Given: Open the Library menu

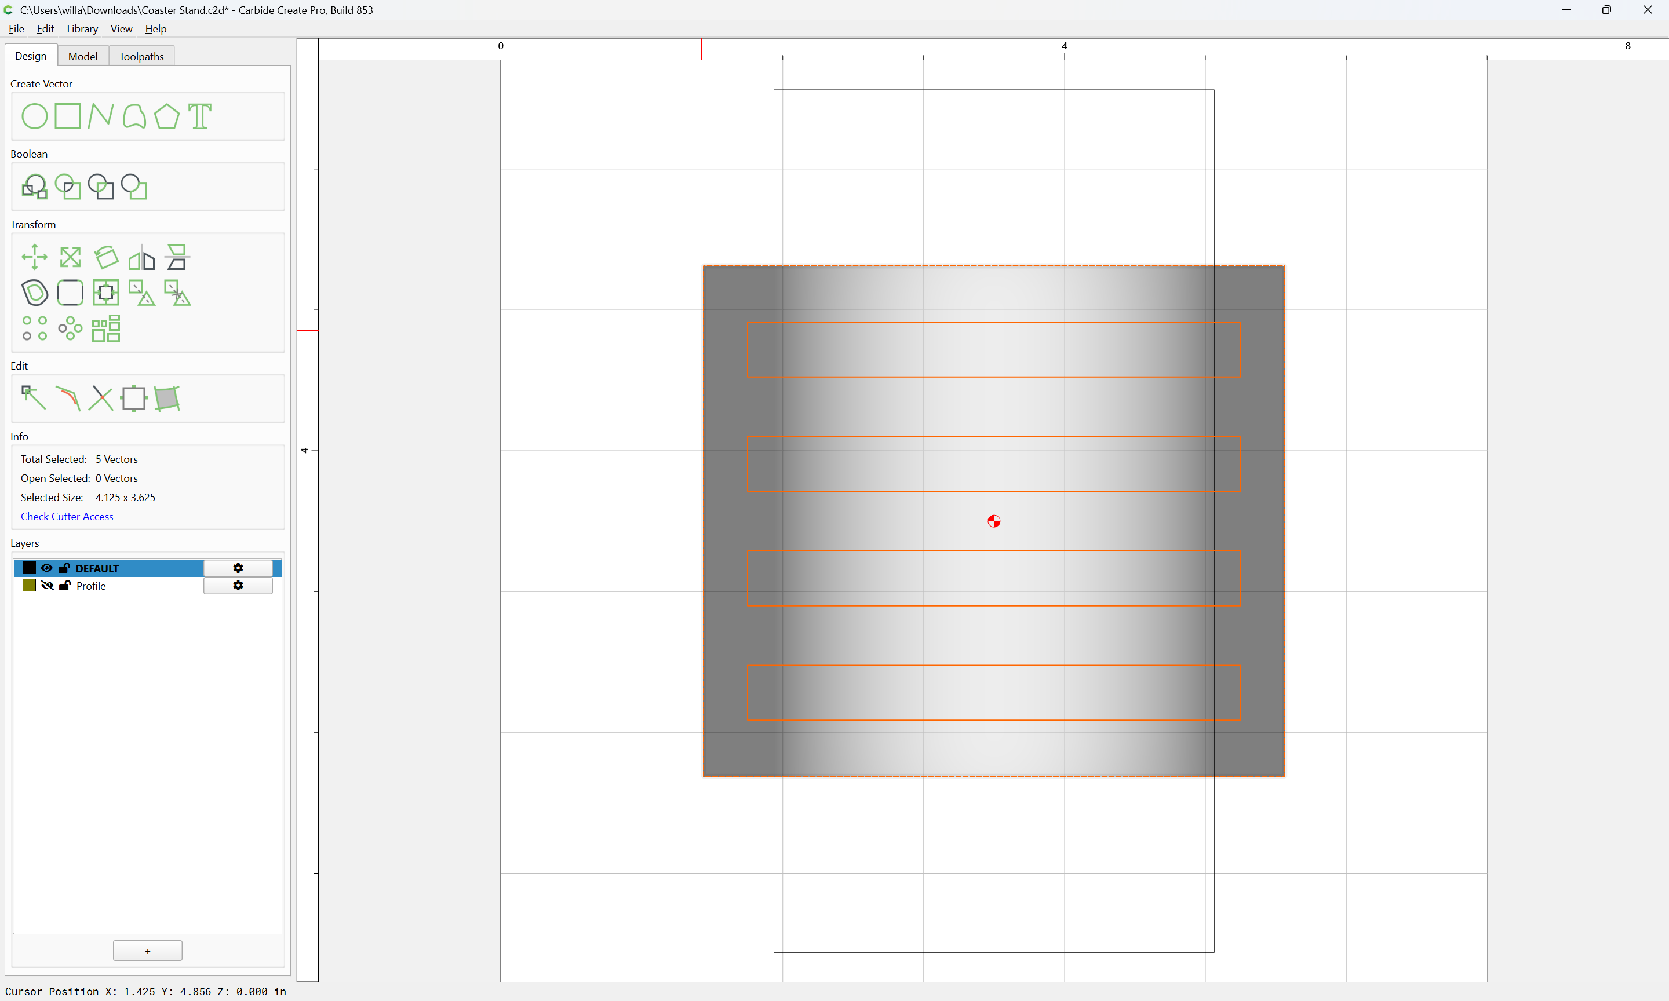Looking at the screenshot, I should pyautogui.click(x=82, y=28).
